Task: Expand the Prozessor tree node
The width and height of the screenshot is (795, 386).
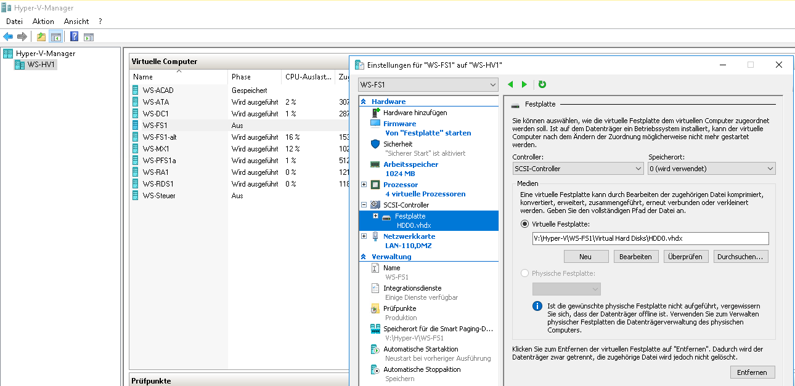Action: click(364, 185)
